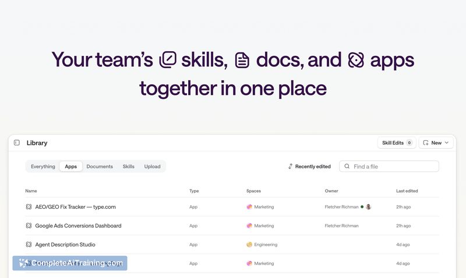
Task: Focus the Find a file search field
Action: coord(389,166)
